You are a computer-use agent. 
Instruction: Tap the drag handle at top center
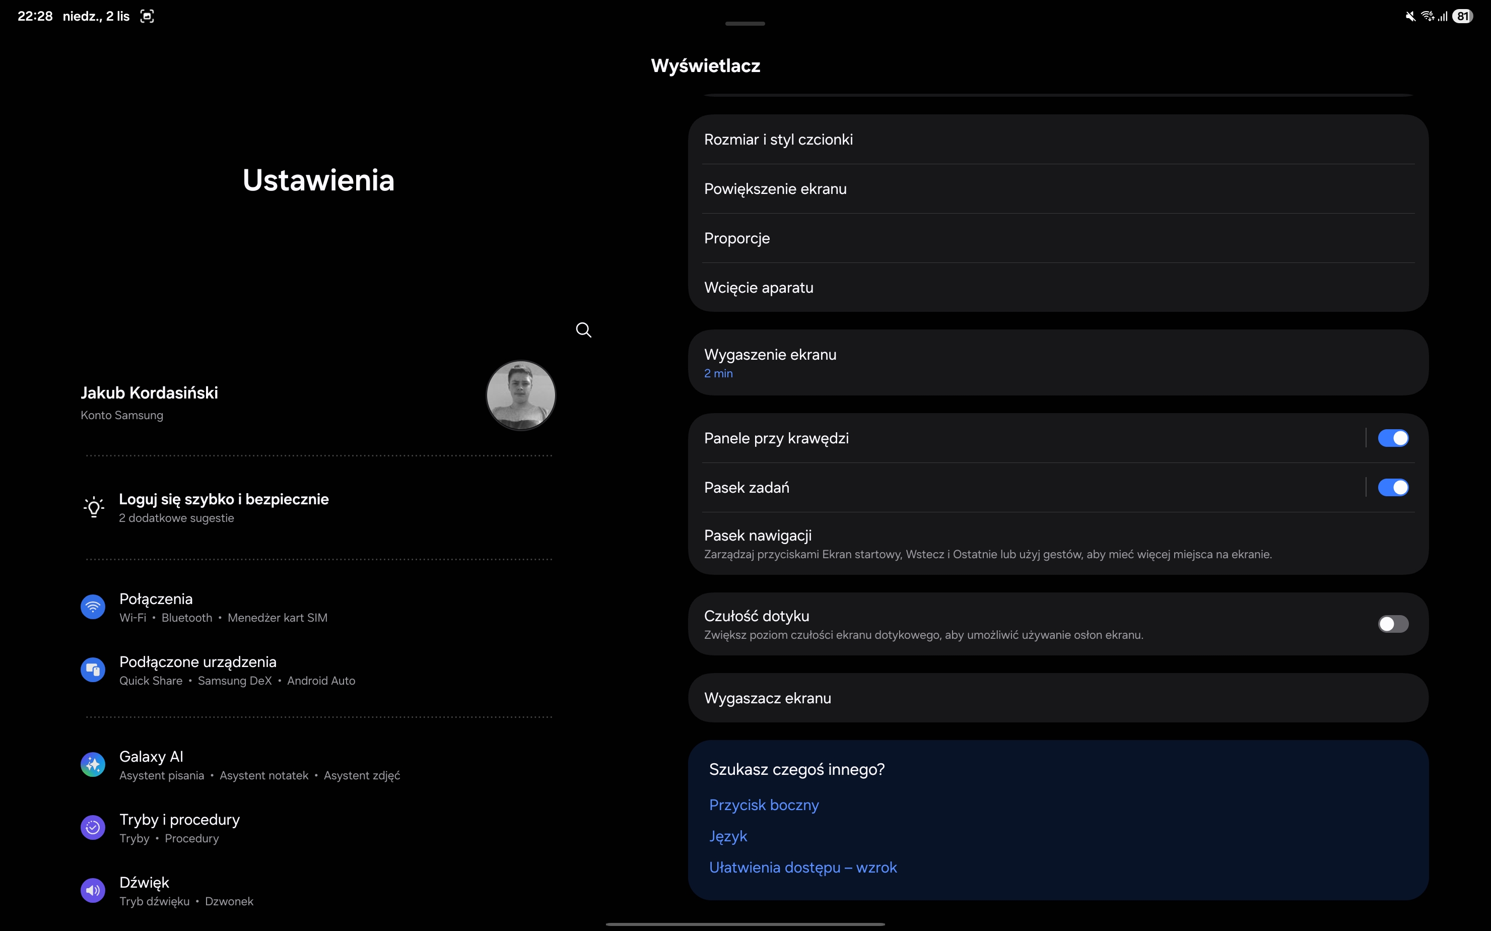click(x=745, y=23)
